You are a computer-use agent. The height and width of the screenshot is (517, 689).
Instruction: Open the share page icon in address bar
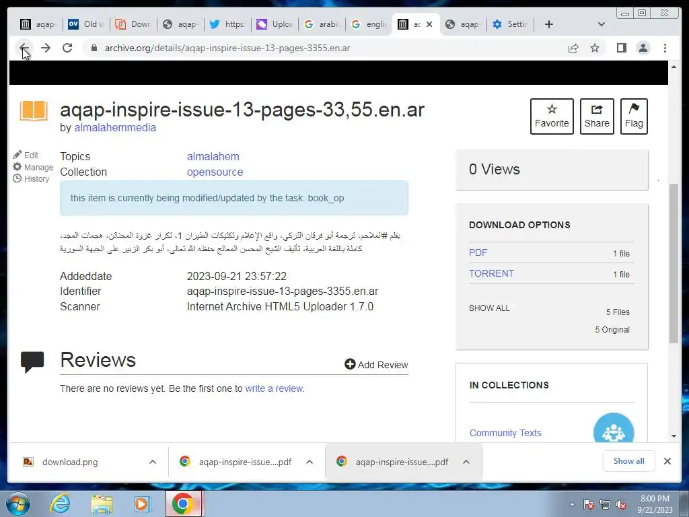(573, 48)
